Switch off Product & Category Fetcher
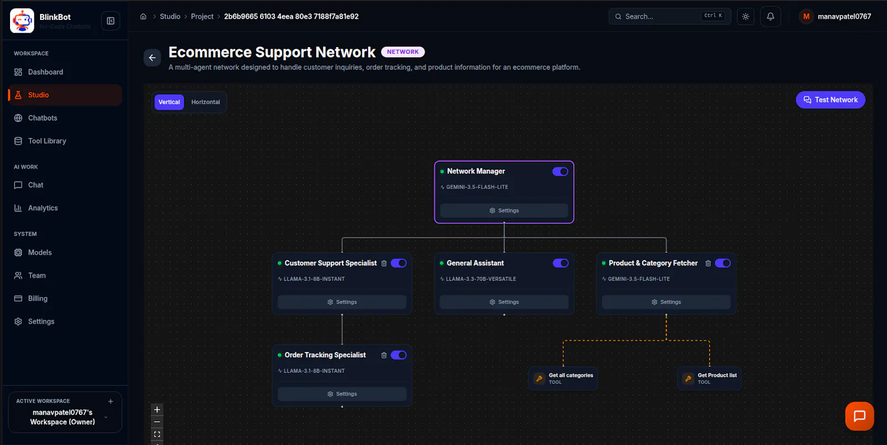The height and width of the screenshot is (445, 887). point(722,263)
